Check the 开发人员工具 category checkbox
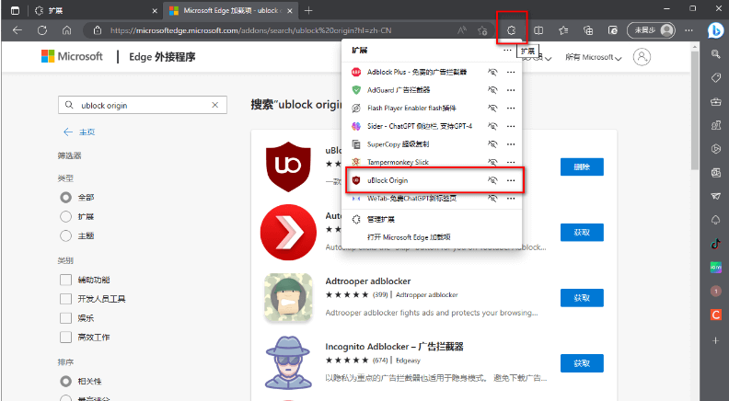The width and height of the screenshot is (729, 401). pos(65,299)
